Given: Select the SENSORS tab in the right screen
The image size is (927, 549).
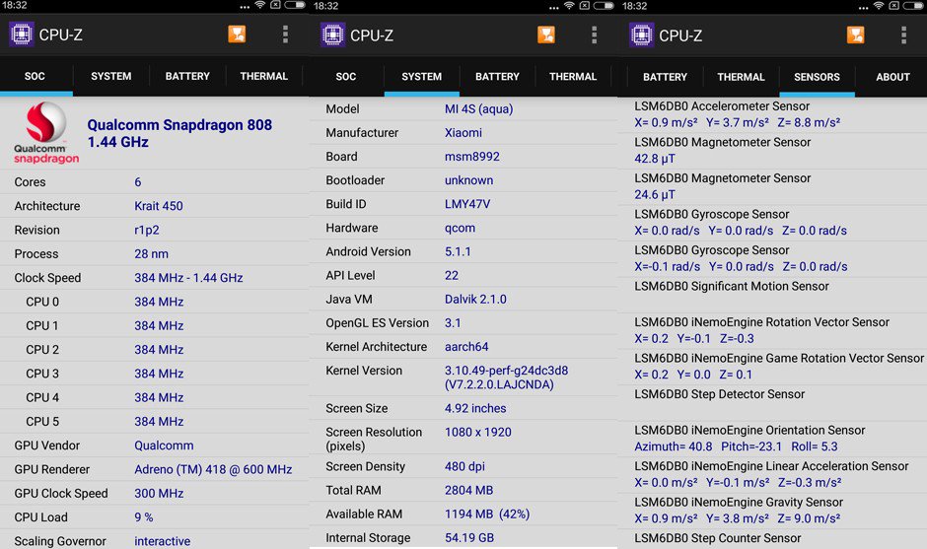Looking at the screenshot, I should pyautogui.click(x=817, y=76).
